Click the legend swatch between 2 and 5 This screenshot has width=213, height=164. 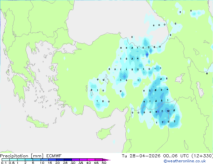click(29, 160)
